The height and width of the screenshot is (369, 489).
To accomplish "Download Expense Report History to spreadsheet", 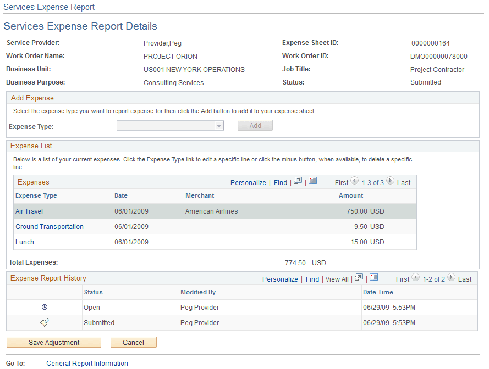I will pos(373,277).
